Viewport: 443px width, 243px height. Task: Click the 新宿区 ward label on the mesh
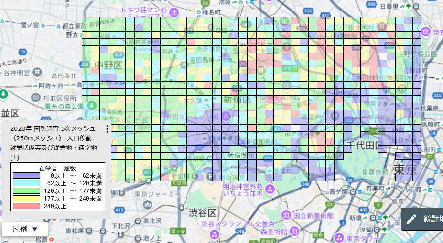click(x=237, y=98)
